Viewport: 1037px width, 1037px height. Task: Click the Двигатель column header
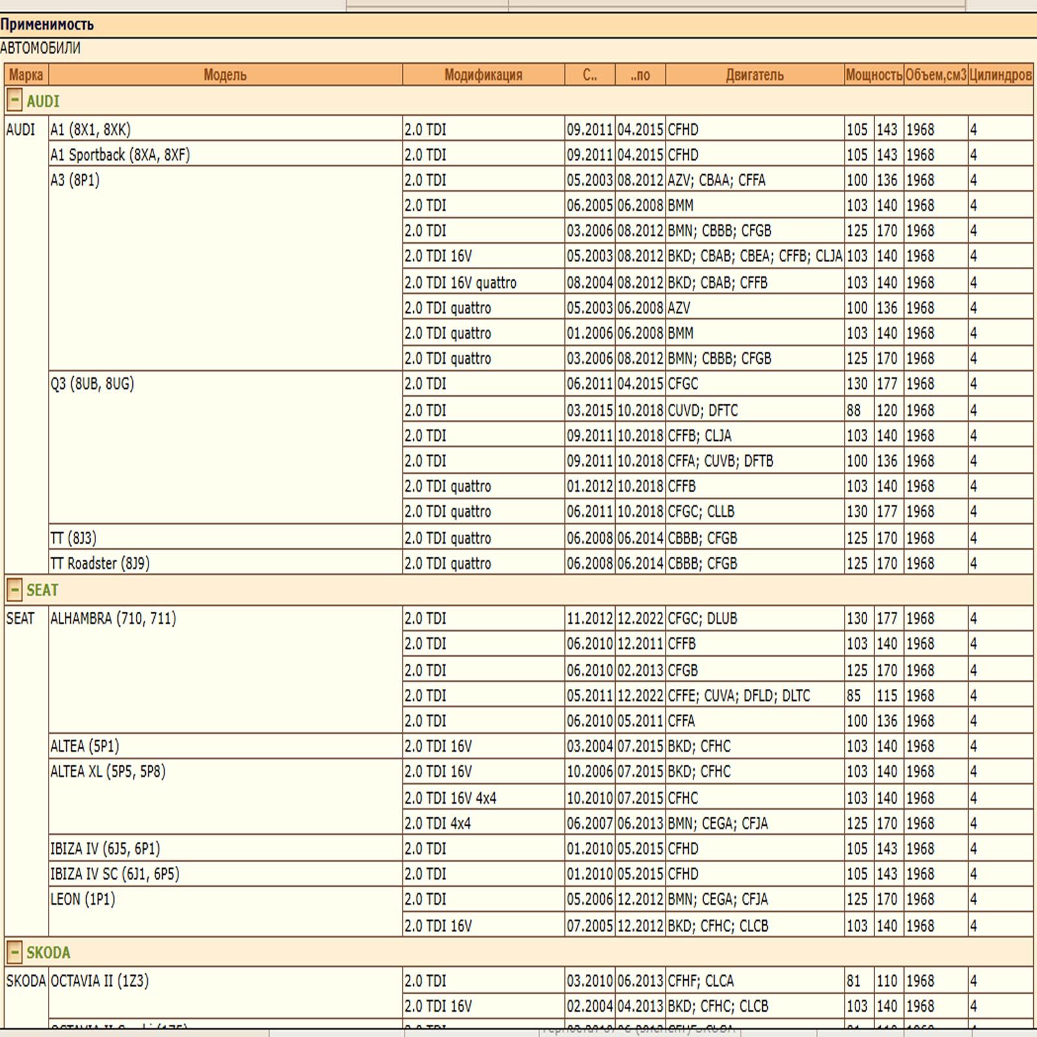pos(754,75)
